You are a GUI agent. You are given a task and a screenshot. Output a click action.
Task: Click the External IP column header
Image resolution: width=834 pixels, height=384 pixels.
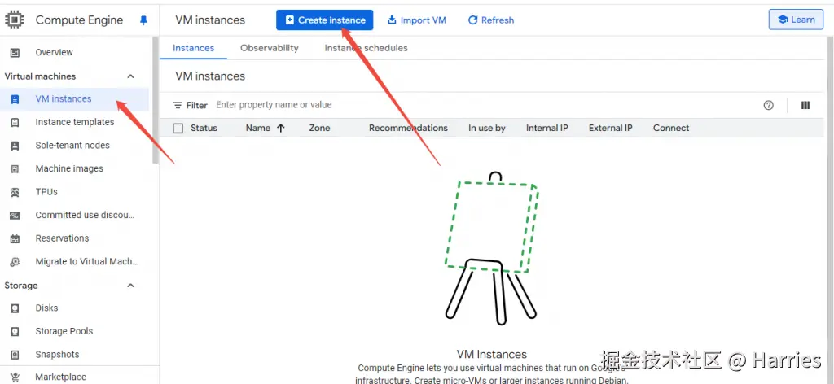coord(611,128)
